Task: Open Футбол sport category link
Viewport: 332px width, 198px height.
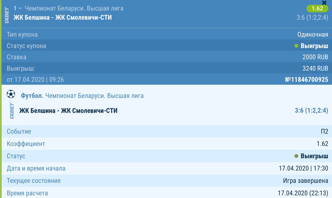Action: 32,96
